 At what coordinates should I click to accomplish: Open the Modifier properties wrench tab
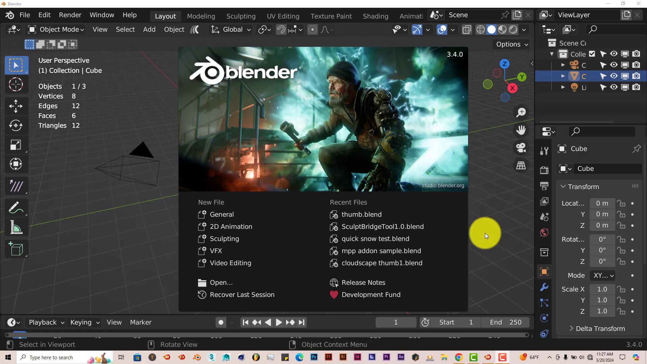coord(544,287)
